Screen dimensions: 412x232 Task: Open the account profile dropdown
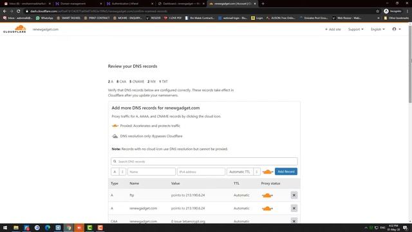click(x=397, y=29)
